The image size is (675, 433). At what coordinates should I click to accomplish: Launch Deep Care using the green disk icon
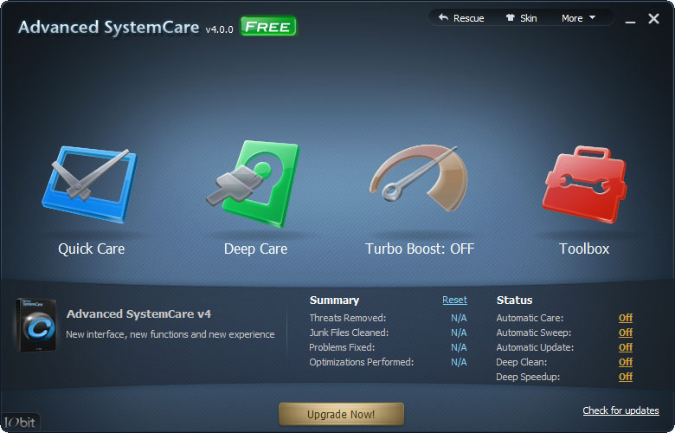pyautogui.click(x=253, y=184)
